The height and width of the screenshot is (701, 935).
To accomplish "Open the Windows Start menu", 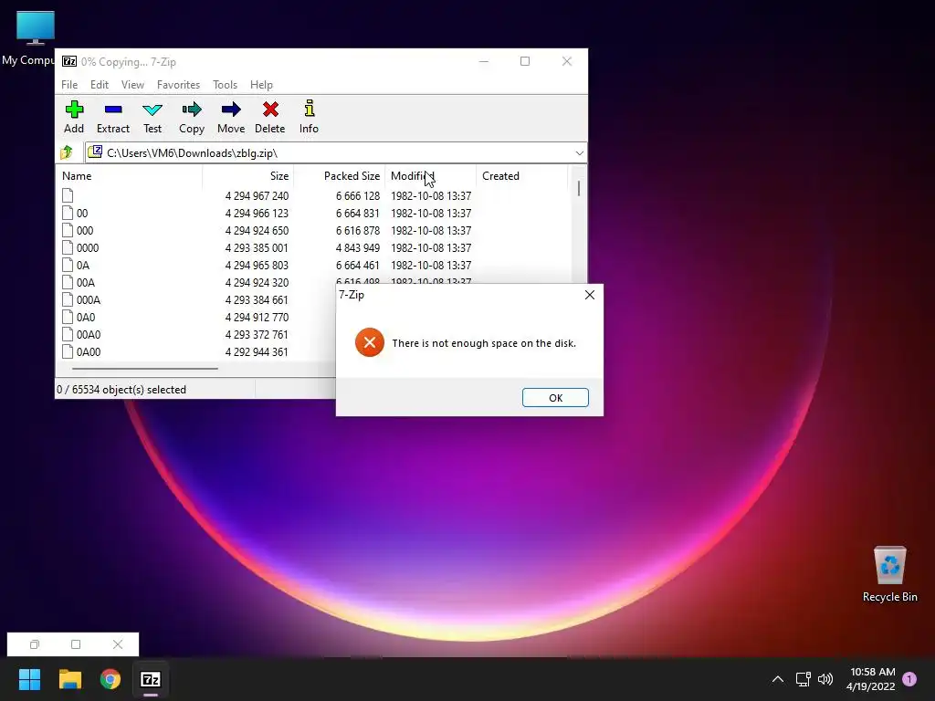I will point(29,679).
